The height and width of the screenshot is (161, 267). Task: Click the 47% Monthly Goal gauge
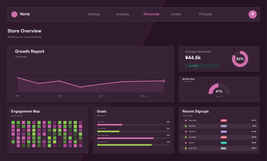(219, 89)
